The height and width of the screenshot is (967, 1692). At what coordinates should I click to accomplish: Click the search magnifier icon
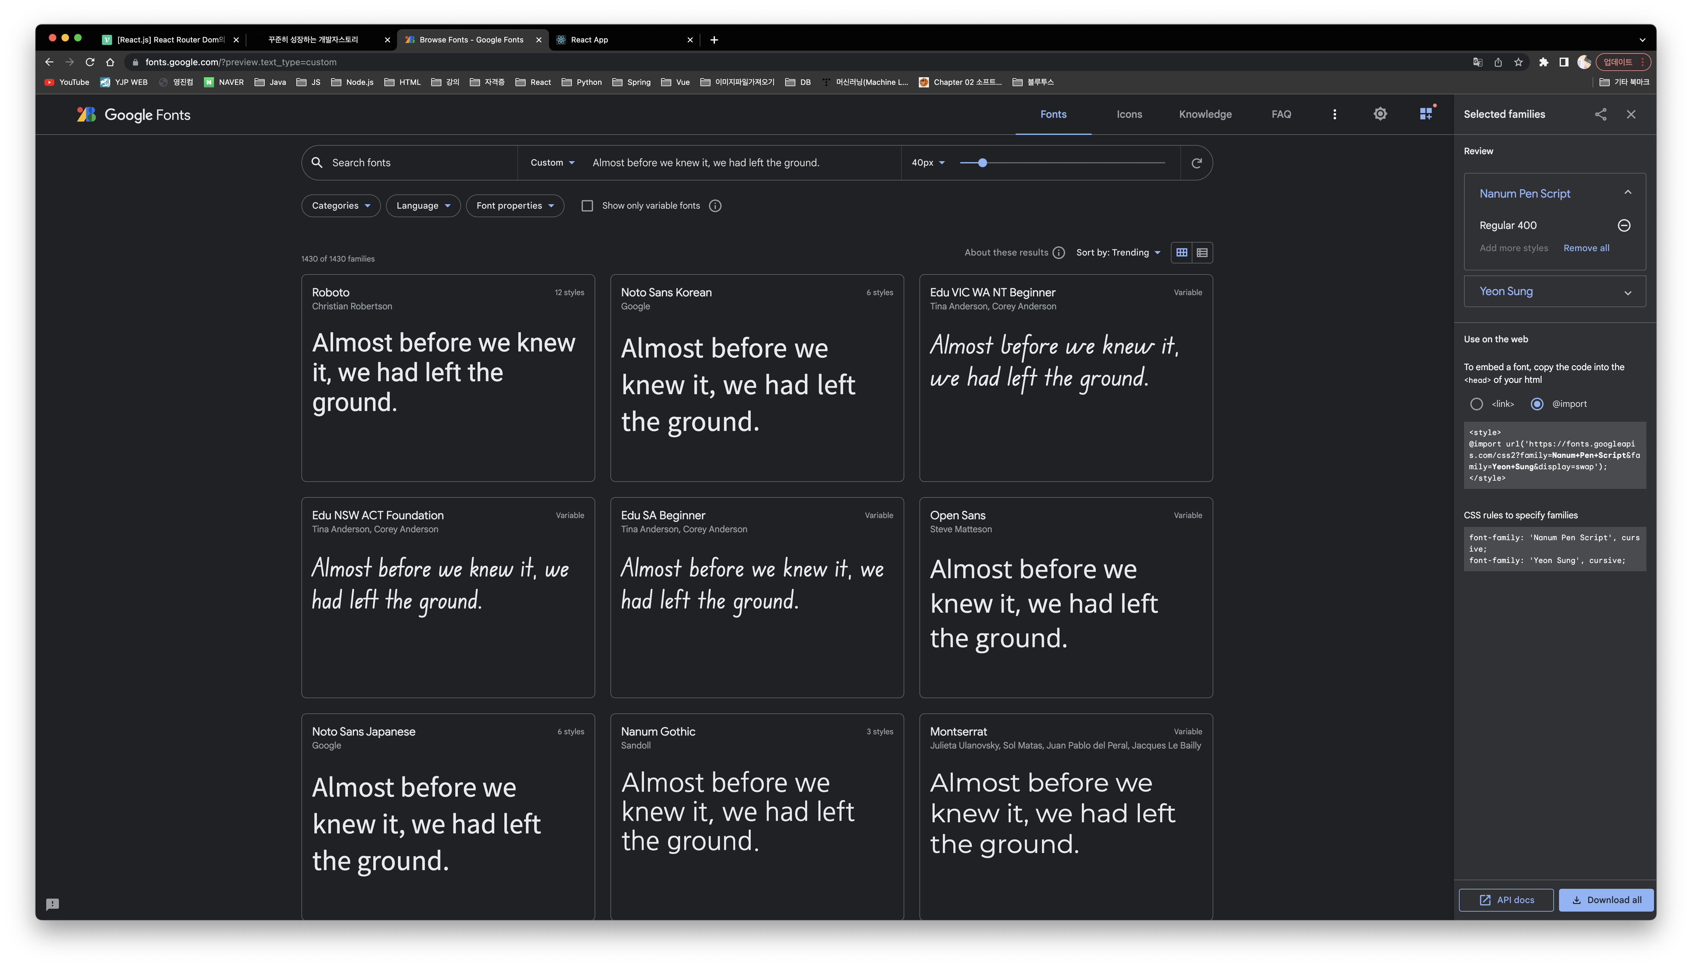pyautogui.click(x=317, y=163)
